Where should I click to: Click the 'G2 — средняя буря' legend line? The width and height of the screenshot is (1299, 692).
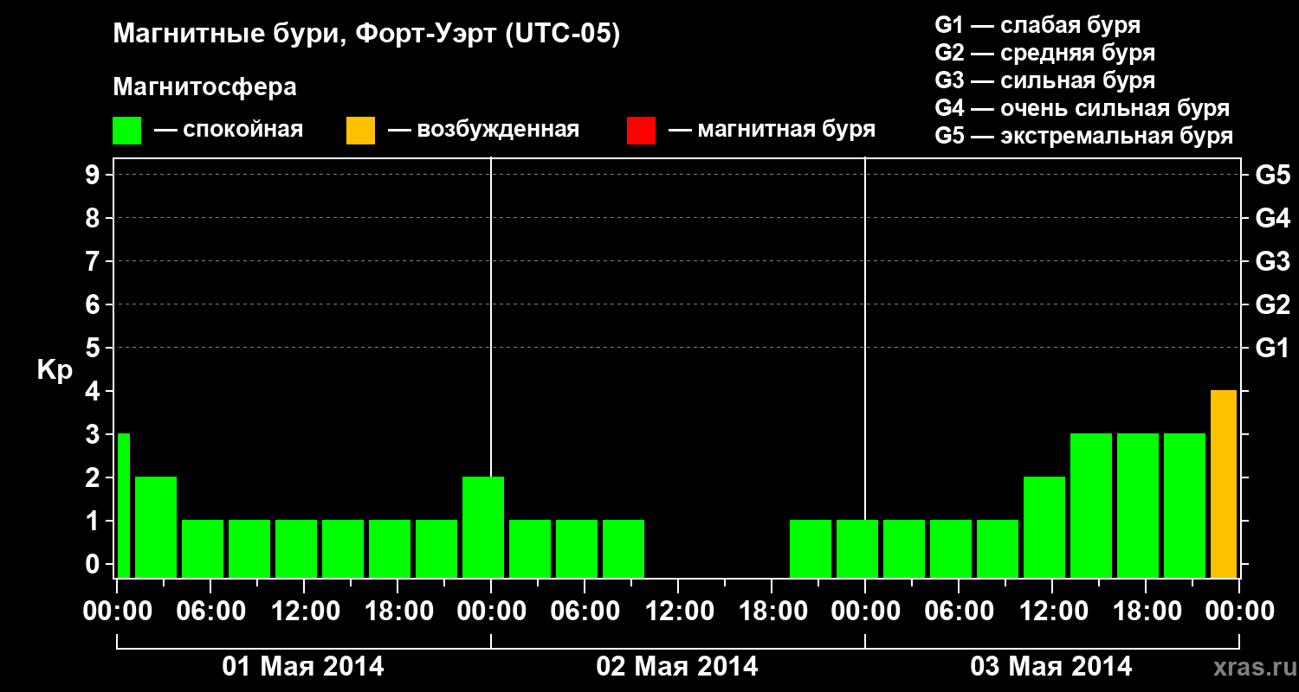1045,53
